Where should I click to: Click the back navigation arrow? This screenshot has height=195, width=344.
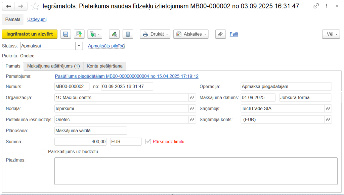click(9, 6)
